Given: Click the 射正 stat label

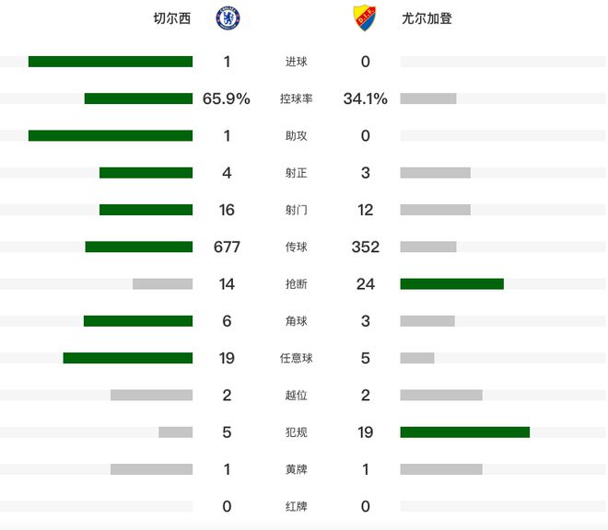Looking at the screenshot, I should (x=297, y=173).
